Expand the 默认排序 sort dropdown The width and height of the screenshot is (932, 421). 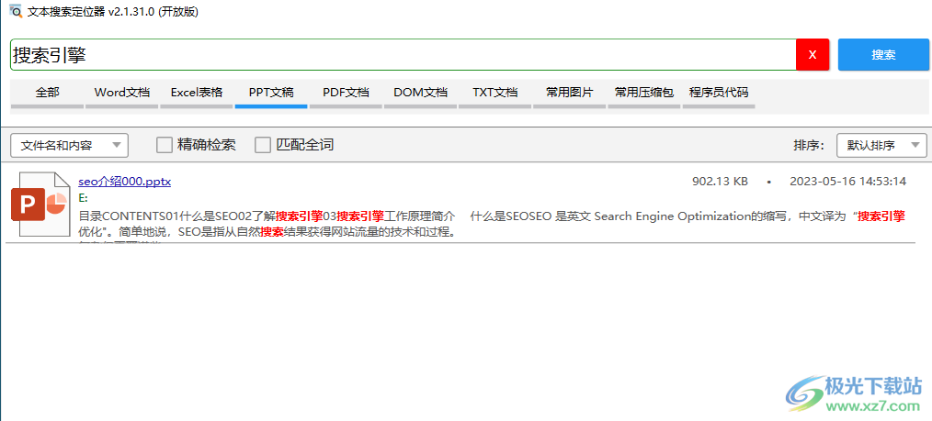(x=881, y=145)
